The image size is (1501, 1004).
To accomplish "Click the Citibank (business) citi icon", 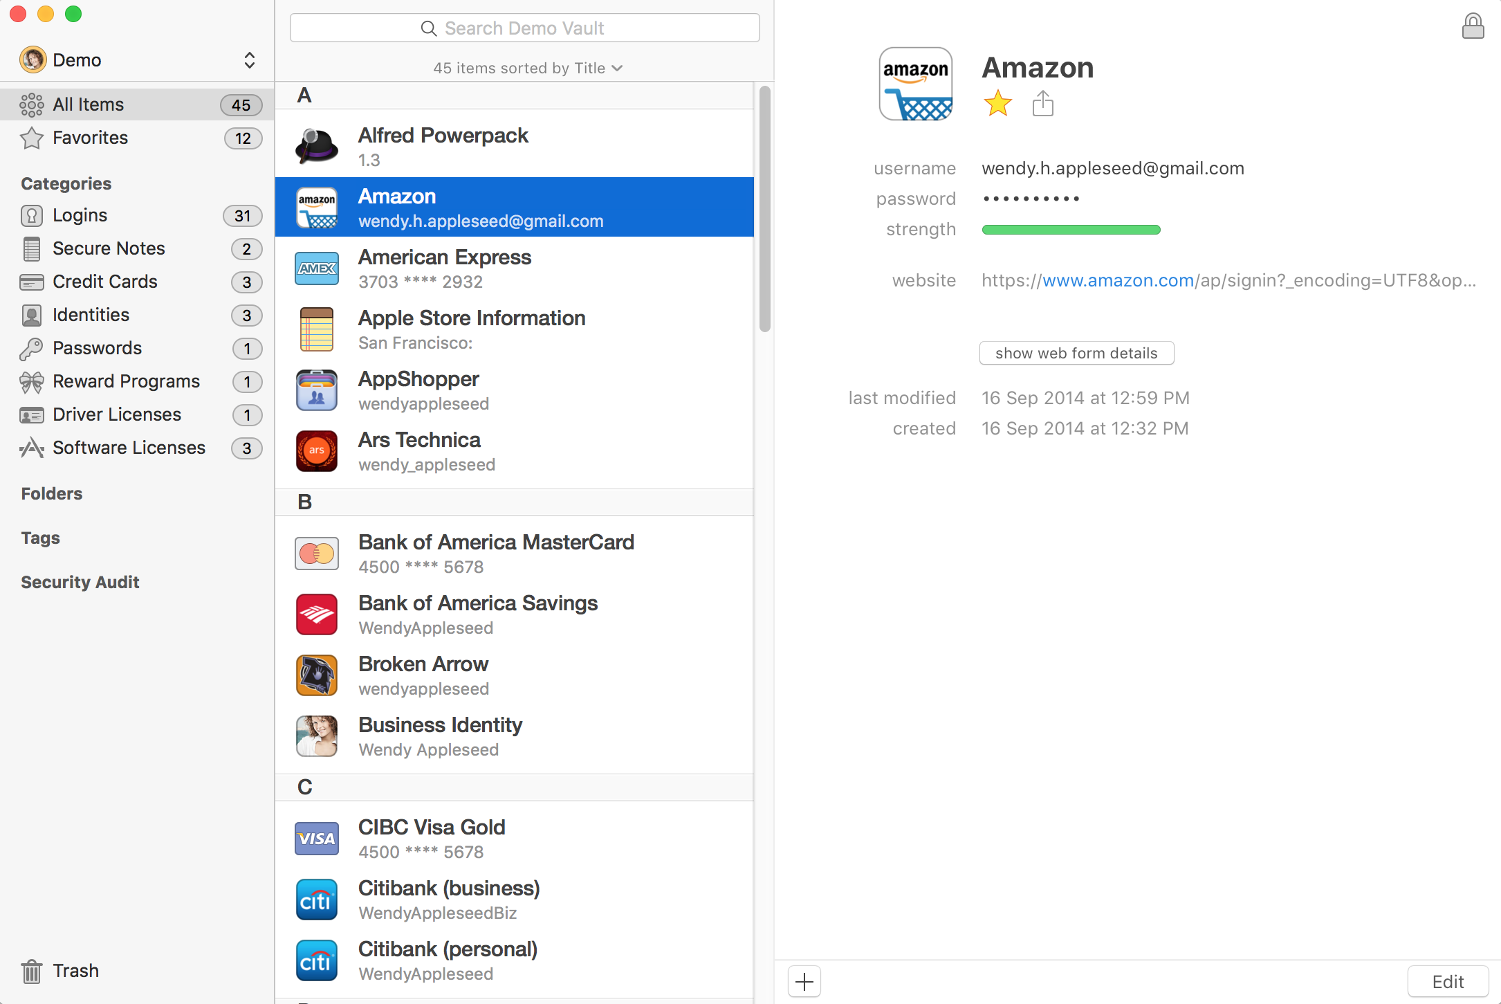I will tap(316, 900).
